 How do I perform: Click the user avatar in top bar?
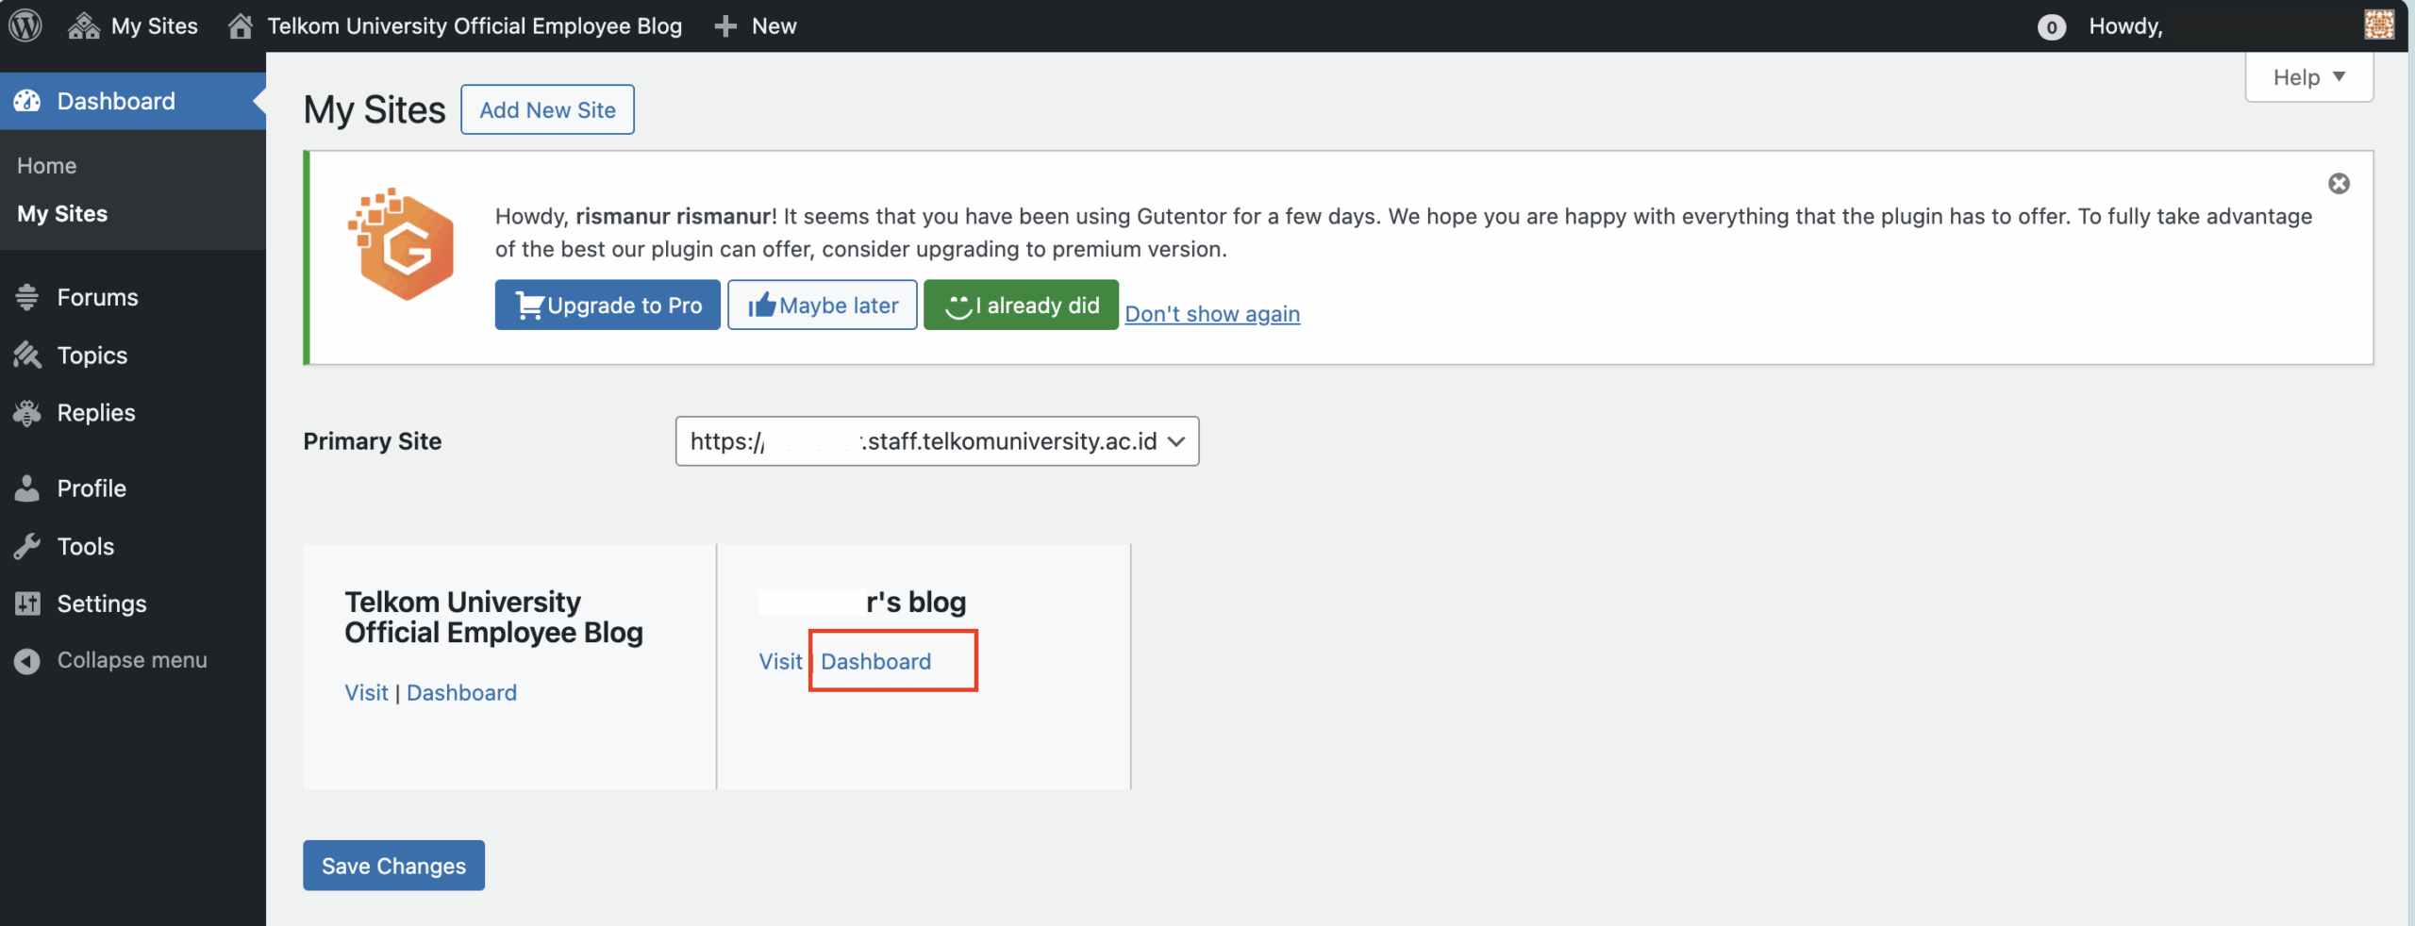pyautogui.click(x=2378, y=25)
